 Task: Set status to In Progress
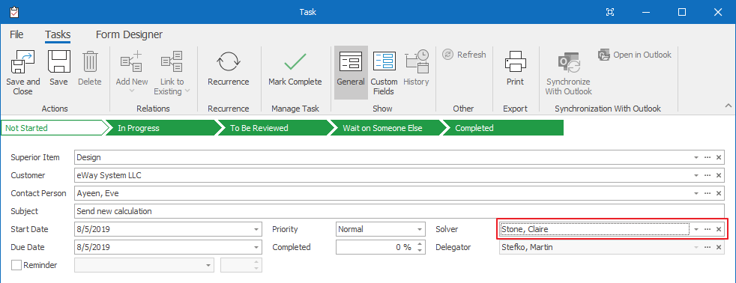(162, 128)
